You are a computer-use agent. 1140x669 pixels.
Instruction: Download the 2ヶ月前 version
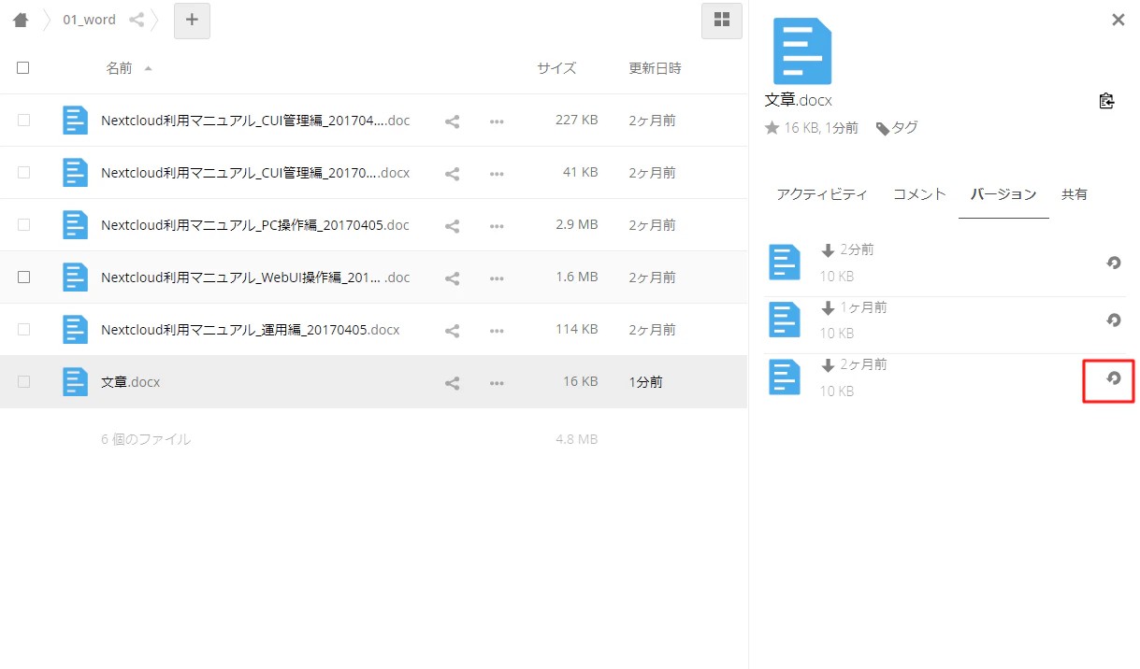tap(828, 364)
